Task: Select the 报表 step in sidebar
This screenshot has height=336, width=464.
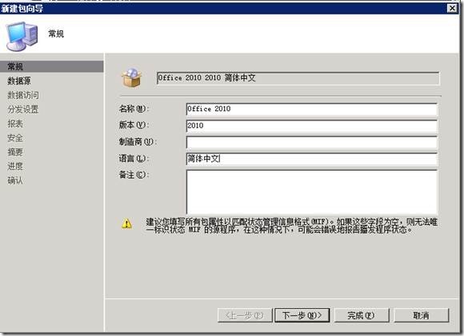Action: [15, 124]
